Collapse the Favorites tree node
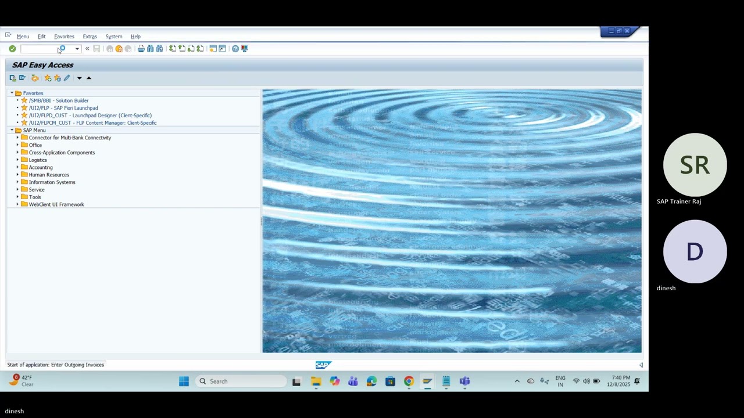The image size is (744, 418). point(12,93)
